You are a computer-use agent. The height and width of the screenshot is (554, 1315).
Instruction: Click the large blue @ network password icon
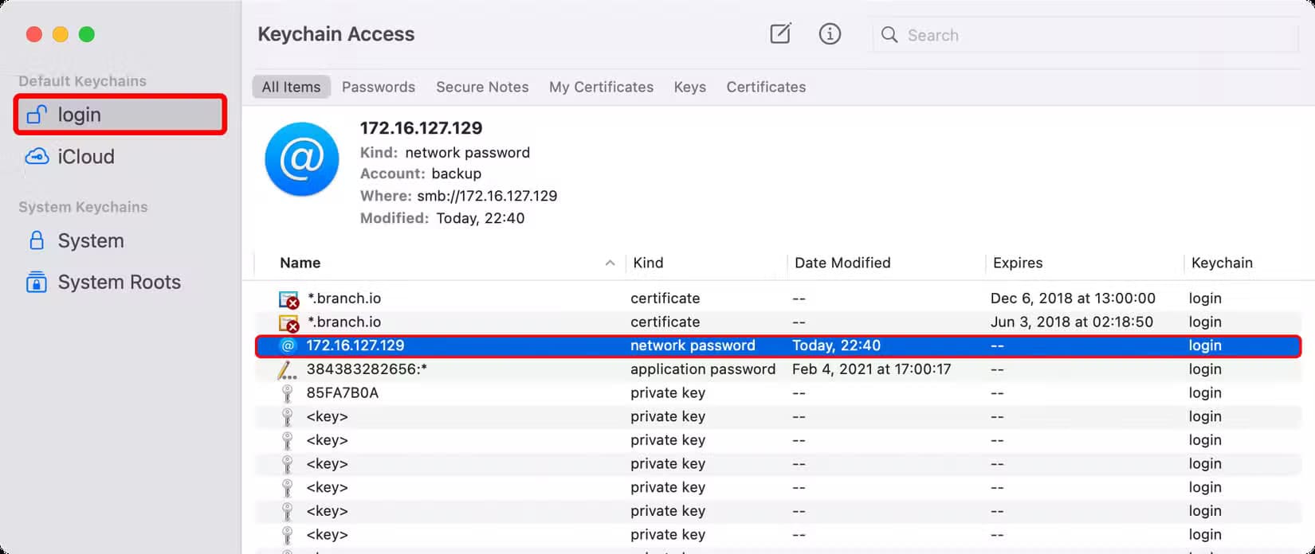click(x=302, y=159)
